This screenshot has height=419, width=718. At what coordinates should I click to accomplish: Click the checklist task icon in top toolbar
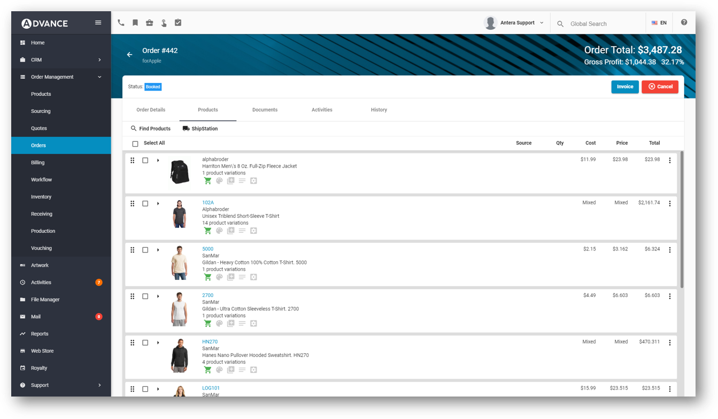(178, 22)
